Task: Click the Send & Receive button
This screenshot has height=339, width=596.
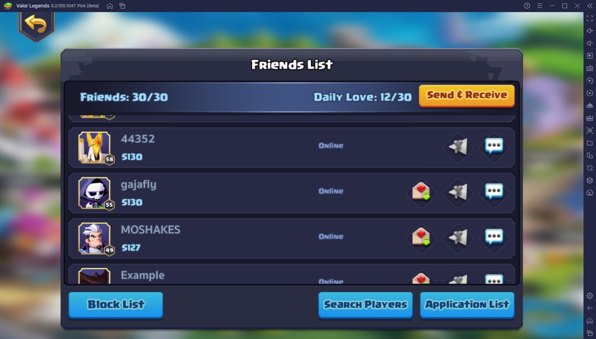Action: 467,96
